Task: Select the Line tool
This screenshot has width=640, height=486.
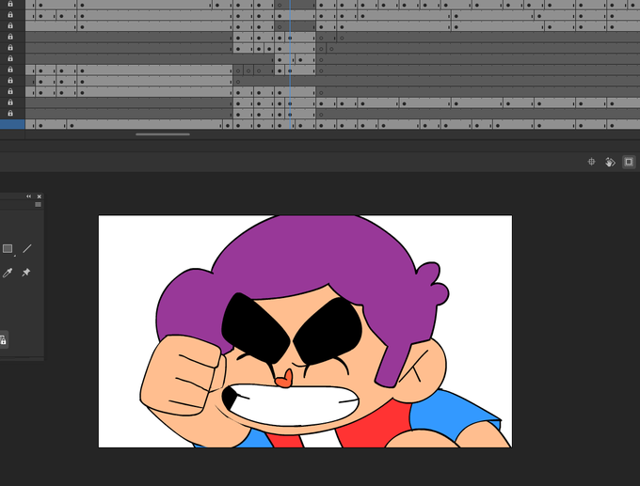Action: [27, 249]
